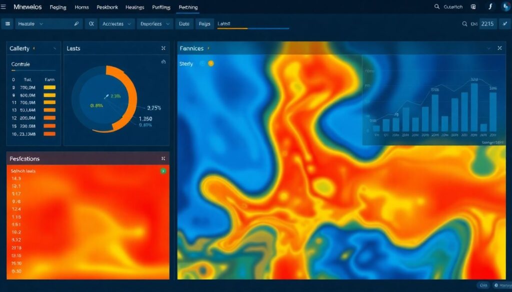The height and width of the screenshot is (292, 512).
Task: Click the search magnifier icon in top bar
Action: [x=436, y=7]
